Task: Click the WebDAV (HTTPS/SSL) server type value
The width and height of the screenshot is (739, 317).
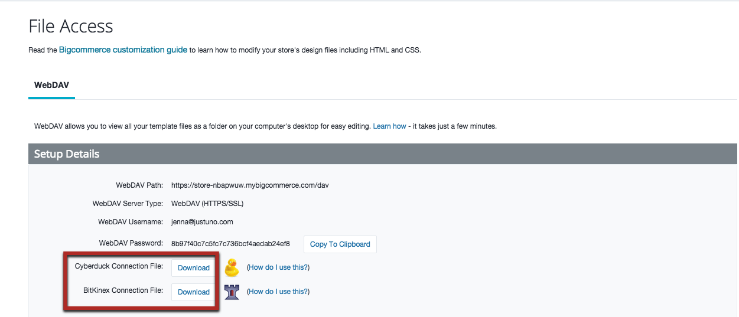Action: 207,204
